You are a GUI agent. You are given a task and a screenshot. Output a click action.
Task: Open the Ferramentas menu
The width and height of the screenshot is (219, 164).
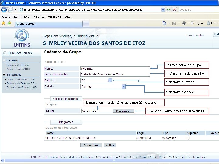(54, 17)
